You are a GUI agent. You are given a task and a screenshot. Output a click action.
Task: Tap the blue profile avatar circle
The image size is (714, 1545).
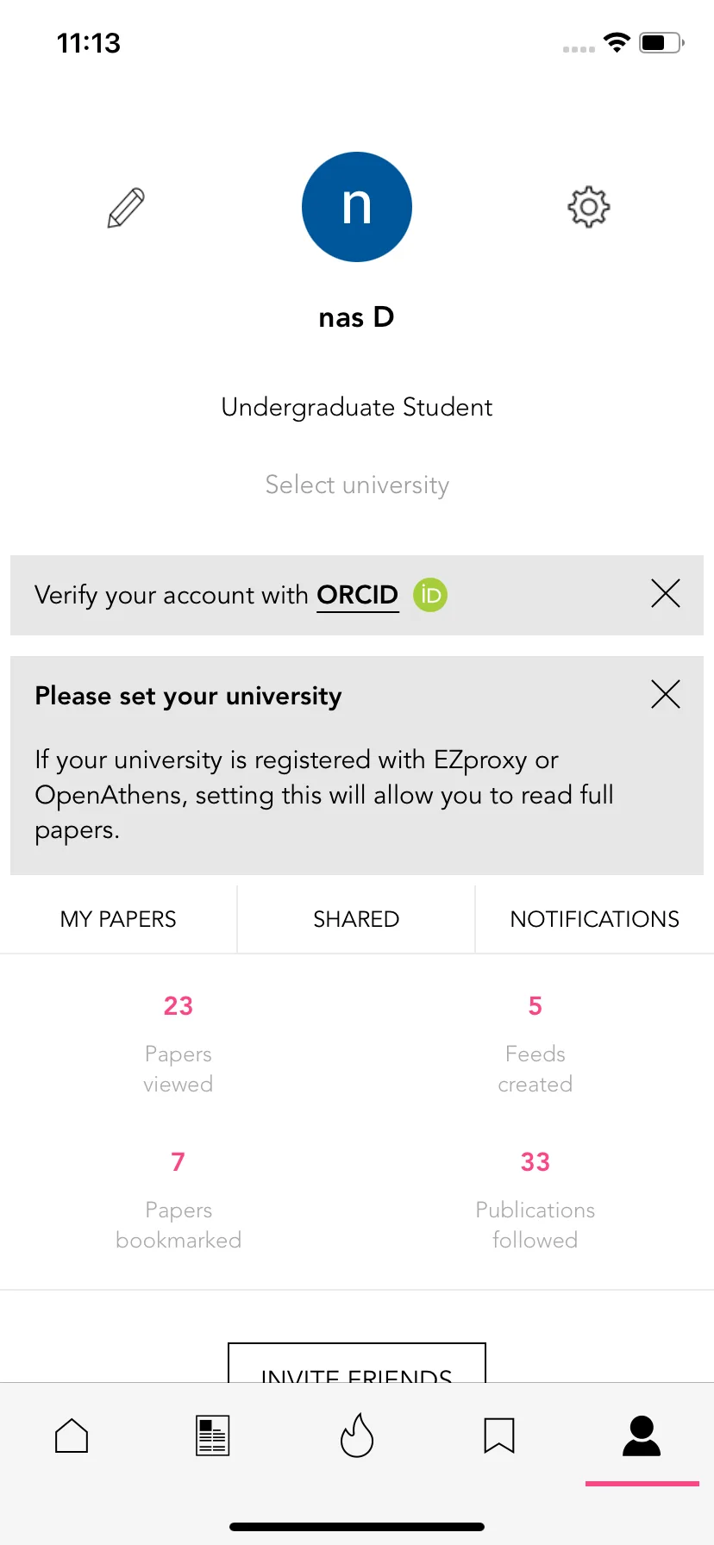click(357, 207)
